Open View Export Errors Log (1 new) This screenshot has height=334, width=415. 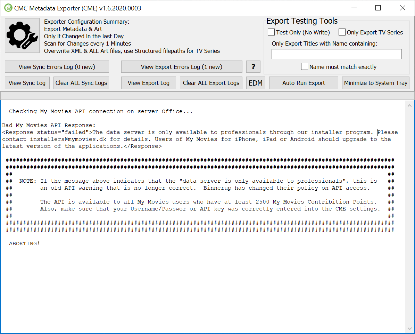coord(182,67)
